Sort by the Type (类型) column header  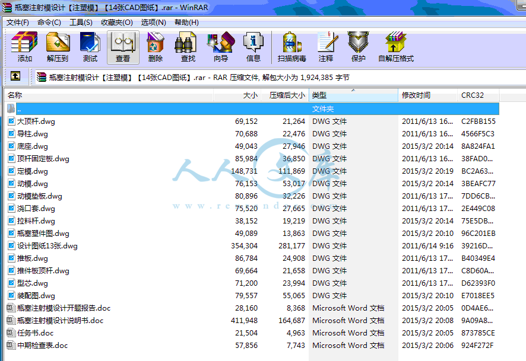pos(353,95)
